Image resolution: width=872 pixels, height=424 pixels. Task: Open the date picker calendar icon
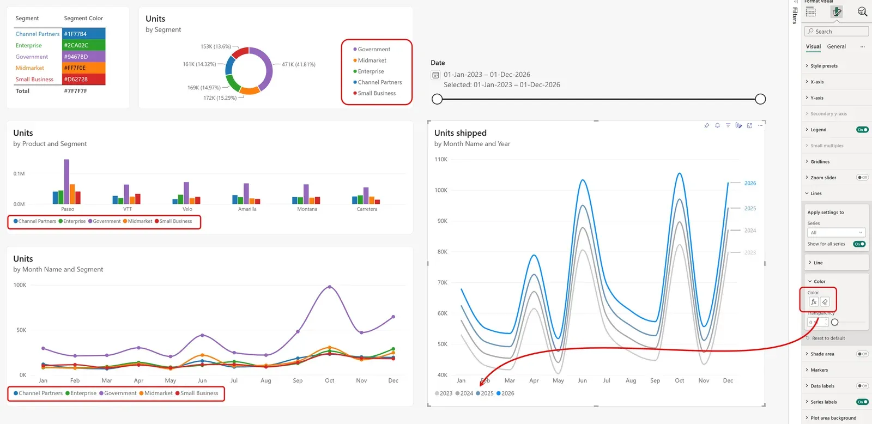coord(435,75)
